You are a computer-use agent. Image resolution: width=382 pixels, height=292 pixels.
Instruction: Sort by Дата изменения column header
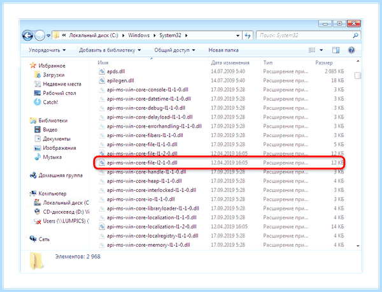(230, 62)
